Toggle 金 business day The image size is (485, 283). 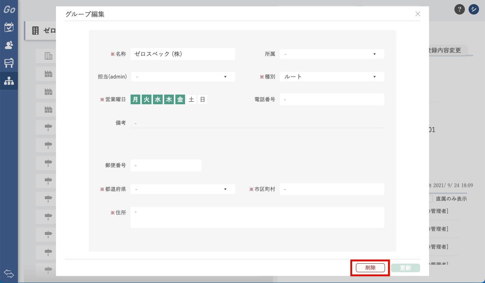[180, 99]
